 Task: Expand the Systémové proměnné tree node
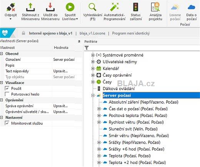pos(93,55)
